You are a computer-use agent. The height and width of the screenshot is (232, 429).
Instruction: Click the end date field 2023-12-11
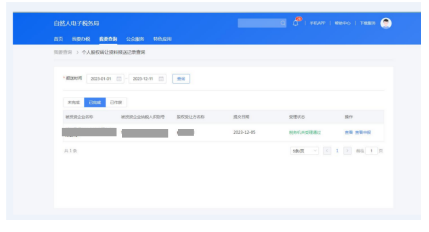point(148,79)
